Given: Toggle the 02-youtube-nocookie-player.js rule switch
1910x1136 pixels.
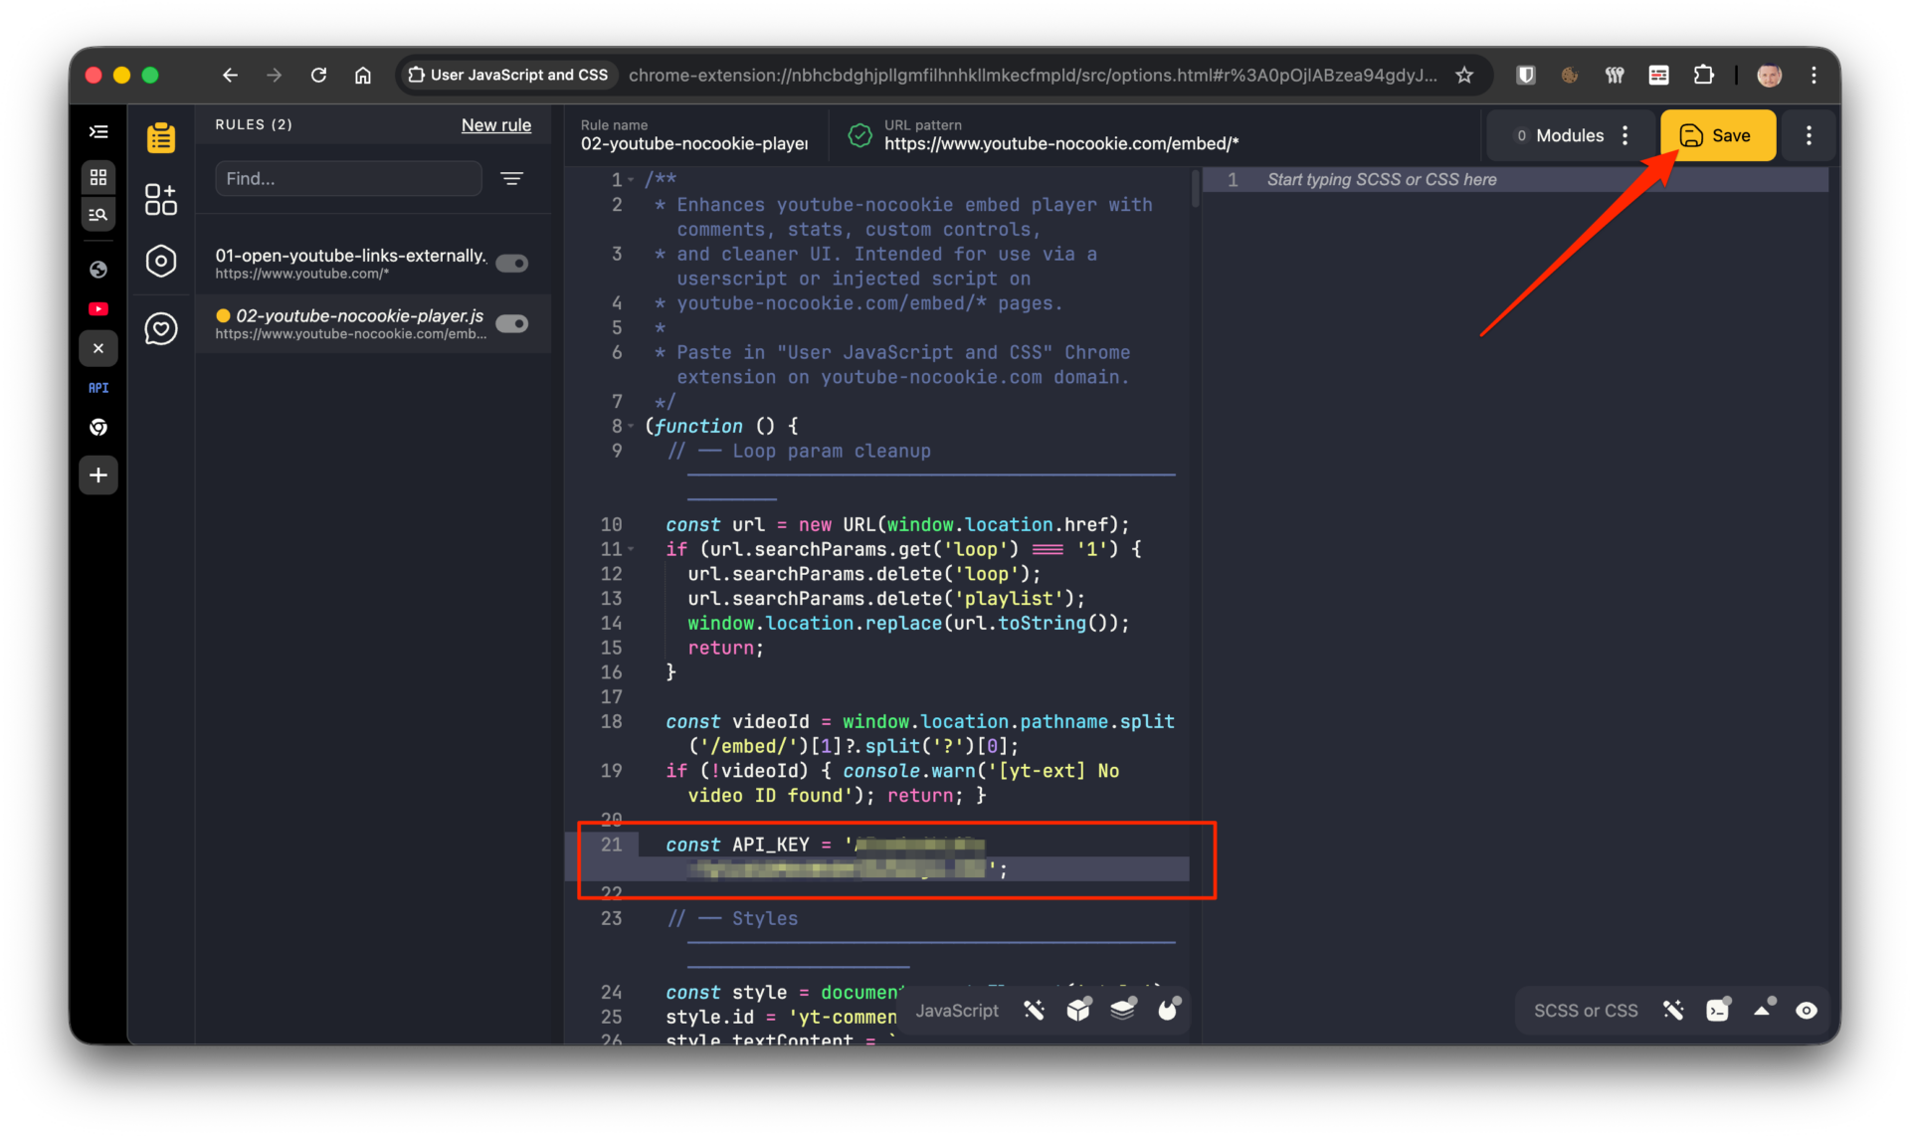Looking at the screenshot, I should point(512,323).
